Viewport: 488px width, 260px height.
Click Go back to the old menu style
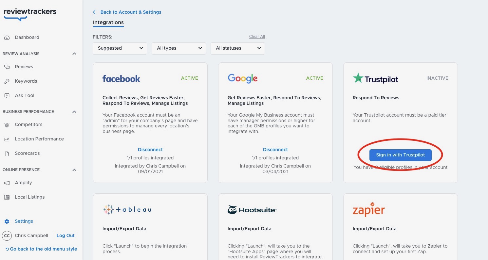tap(41, 249)
